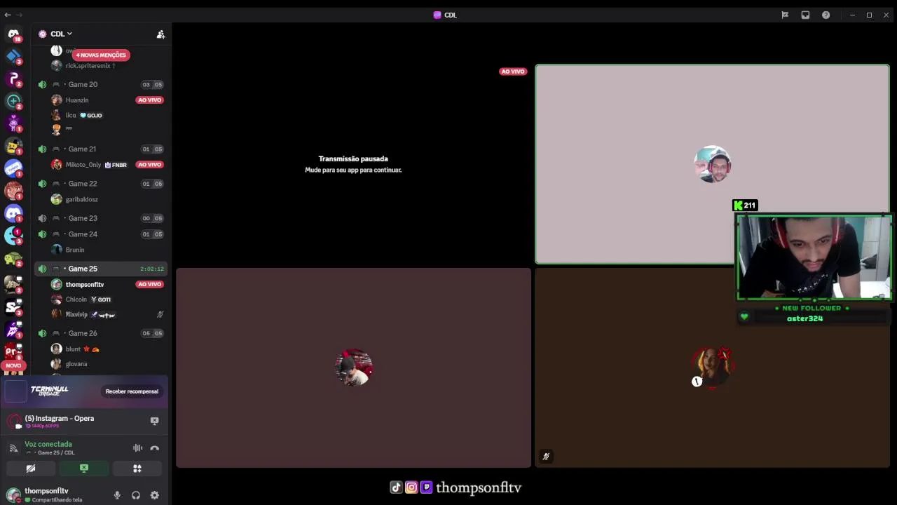
Task: Click the red NOVO pill in server list
Action: pyautogui.click(x=13, y=365)
